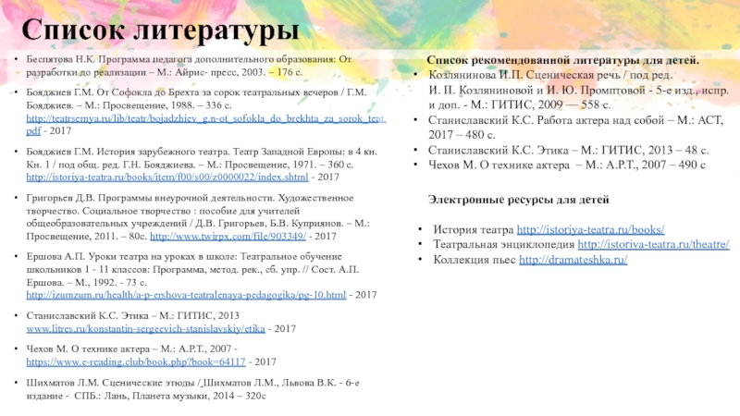Click right-column 'Станиславский К.С. Этика … 48 с.'
The height and width of the screenshot is (416, 740).
point(568,150)
